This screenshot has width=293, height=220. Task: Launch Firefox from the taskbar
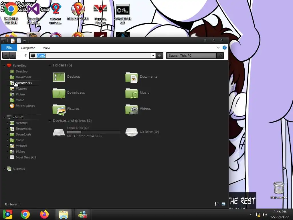point(44,214)
